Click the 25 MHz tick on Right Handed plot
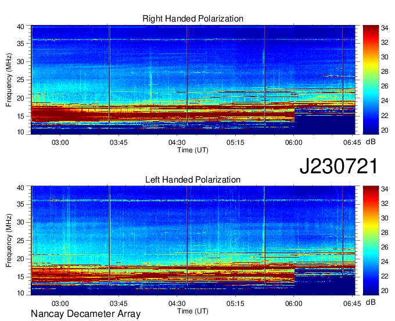 20,80
